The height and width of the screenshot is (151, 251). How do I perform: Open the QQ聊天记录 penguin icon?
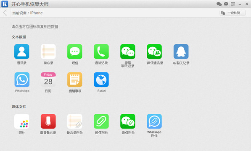click(181, 51)
